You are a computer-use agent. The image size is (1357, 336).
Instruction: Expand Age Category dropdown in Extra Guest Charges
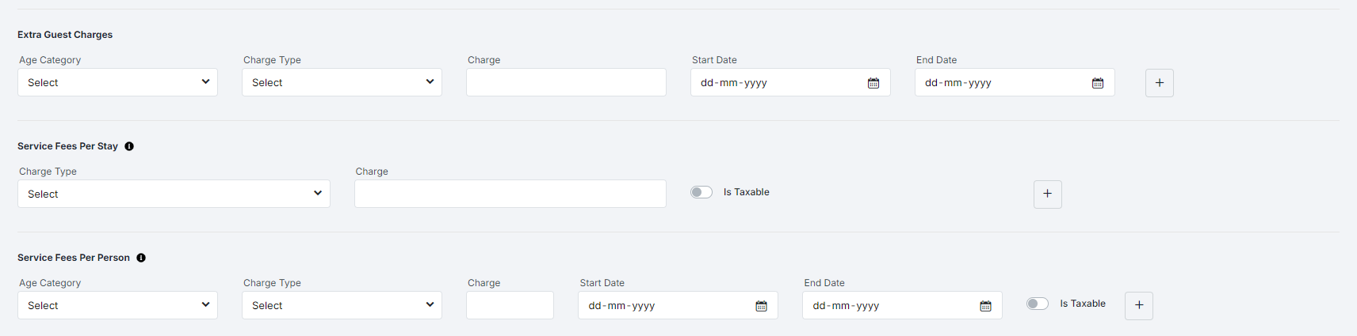(x=117, y=83)
